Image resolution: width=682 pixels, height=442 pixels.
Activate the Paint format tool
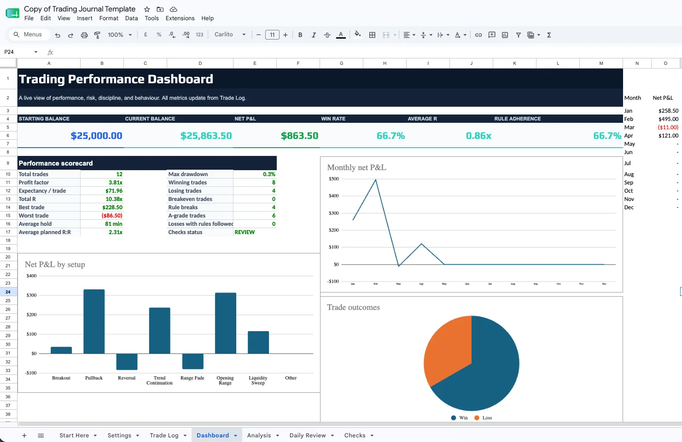(x=97, y=35)
